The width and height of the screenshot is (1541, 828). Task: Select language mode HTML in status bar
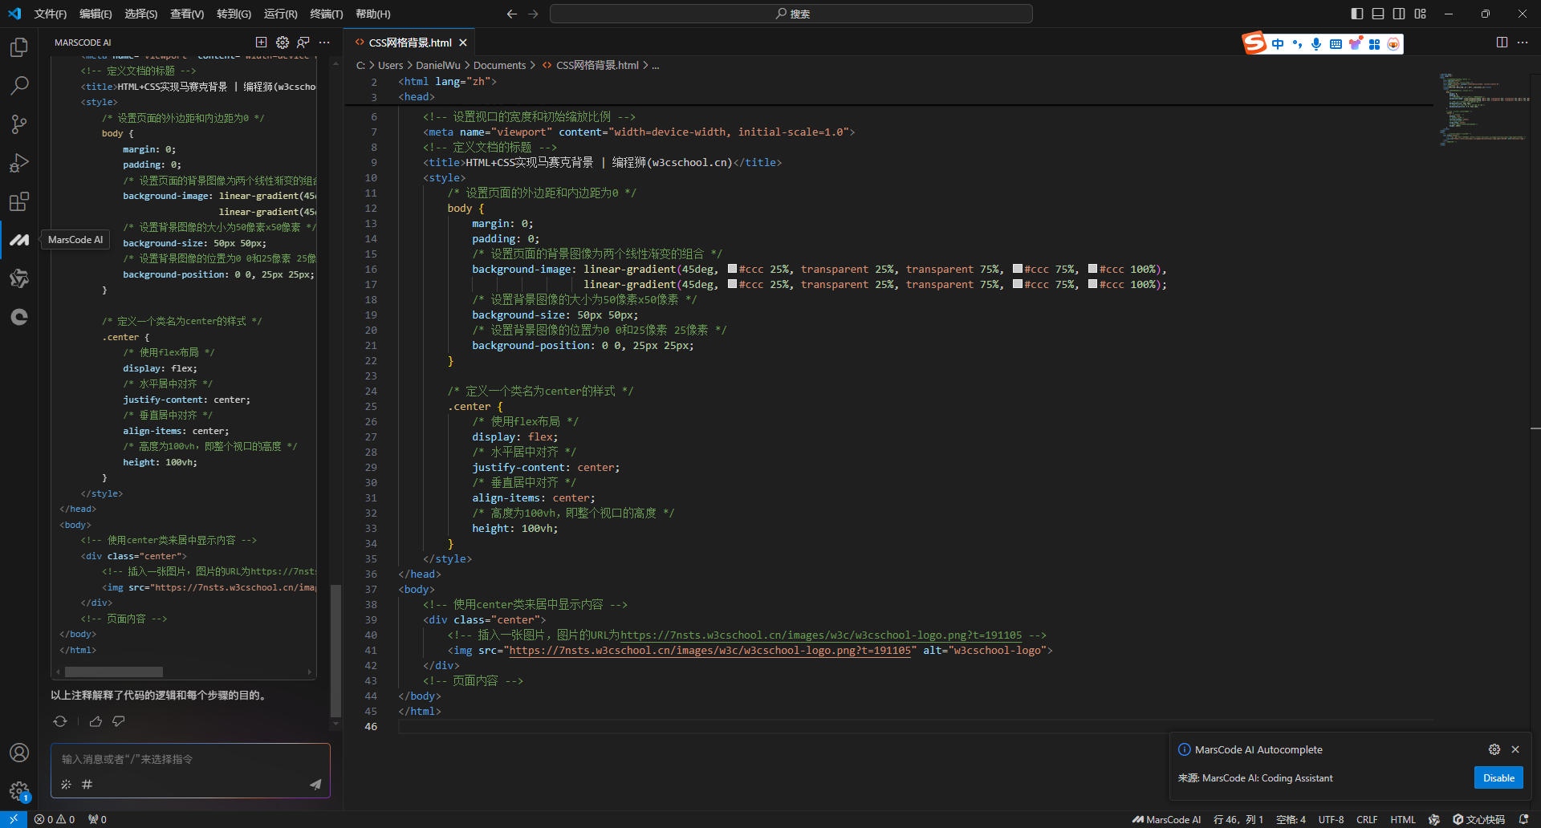pyautogui.click(x=1403, y=819)
